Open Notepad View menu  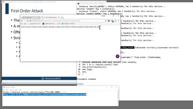(x=16, y=90)
